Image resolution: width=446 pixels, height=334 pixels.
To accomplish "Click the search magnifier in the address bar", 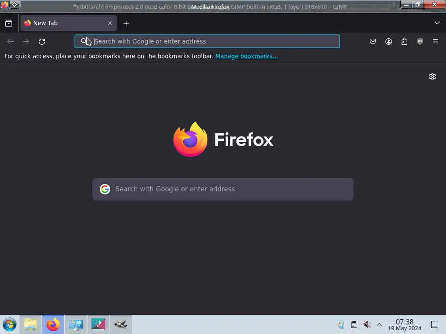I will click(x=84, y=41).
